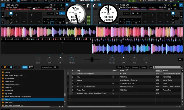
Task: Set deck 2 loop to 16 beats
Action: click(x=136, y=23)
